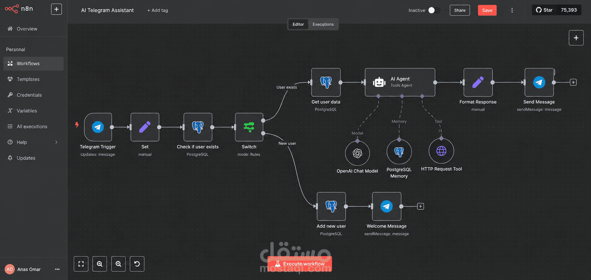Click the New user connection label
The width and height of the screenshot is (591, 280).
(287, 143)
